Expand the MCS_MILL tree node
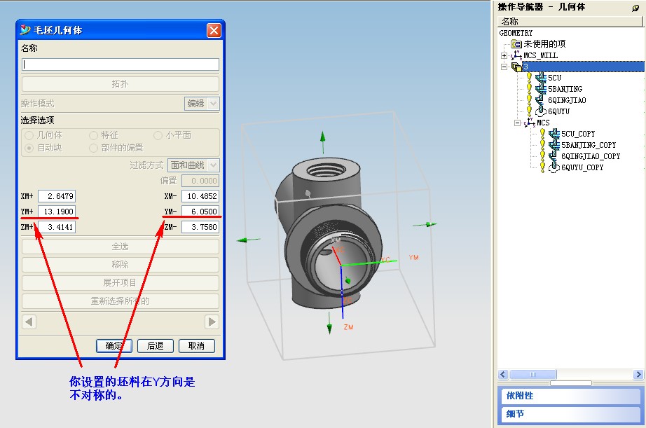 [x=504, y=55]
